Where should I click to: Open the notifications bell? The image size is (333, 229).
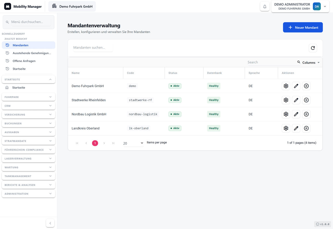click(265, 7)
